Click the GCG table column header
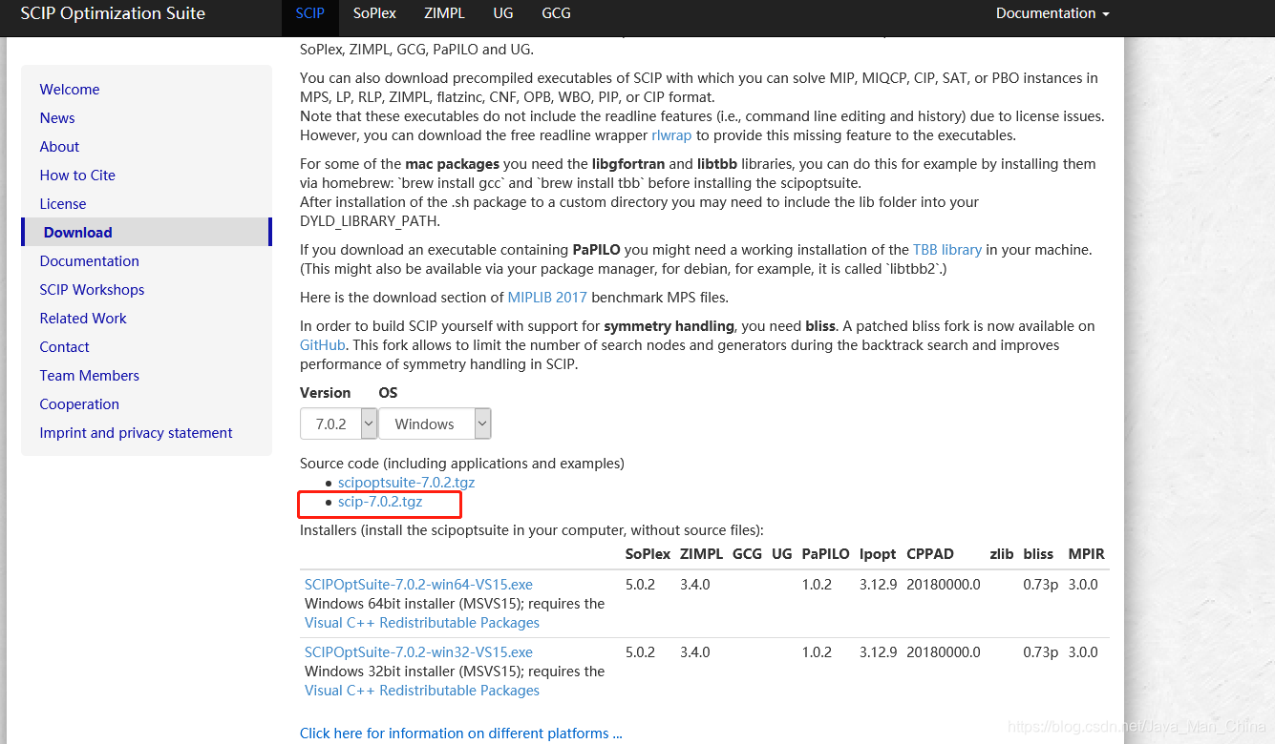Image resolution: width=1275 pixels, height=744 pixels. coord(747,554)
